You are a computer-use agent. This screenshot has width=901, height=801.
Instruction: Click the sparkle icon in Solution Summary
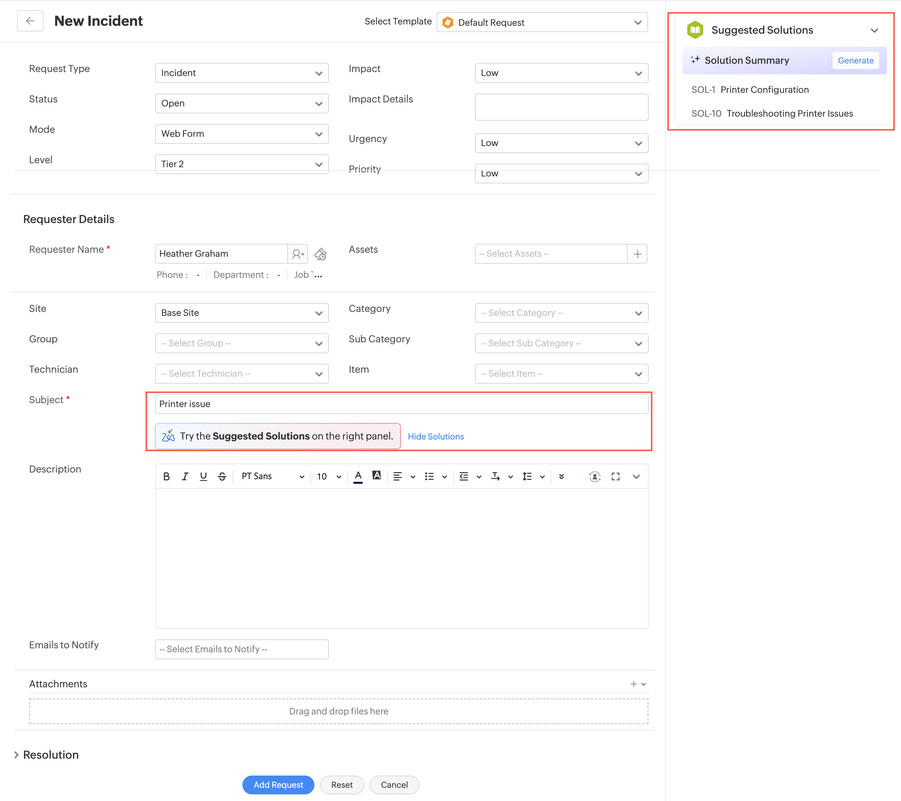695,59
